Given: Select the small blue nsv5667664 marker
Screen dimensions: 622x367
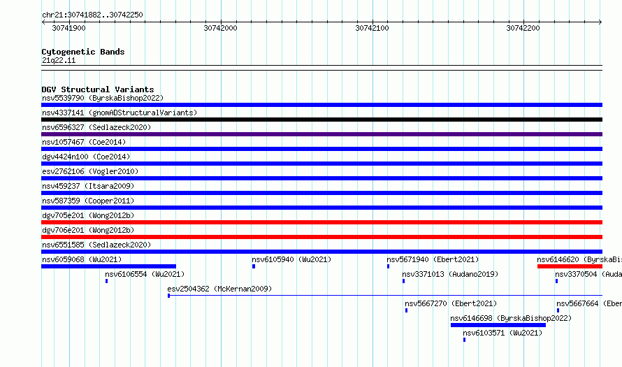Looking at the screenshot, I should 558,310.
